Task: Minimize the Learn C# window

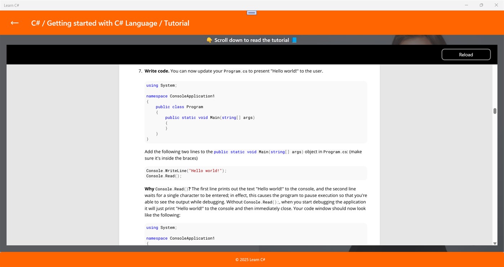Action: click(x=466, y=5)
